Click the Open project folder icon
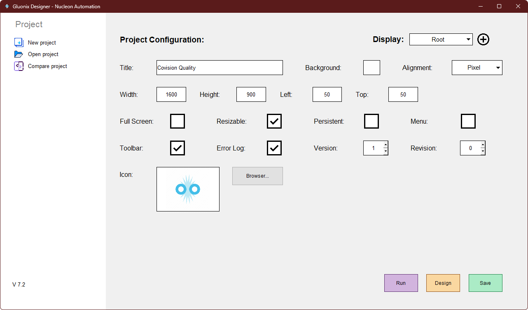Image resolution: width=528 pixels, height=310 pixels. point(19,54)
